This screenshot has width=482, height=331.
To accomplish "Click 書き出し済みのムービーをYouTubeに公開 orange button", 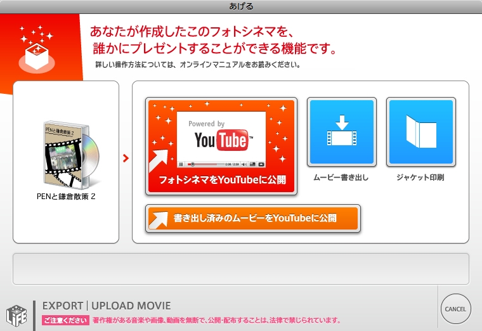I will tap(252, 219).
